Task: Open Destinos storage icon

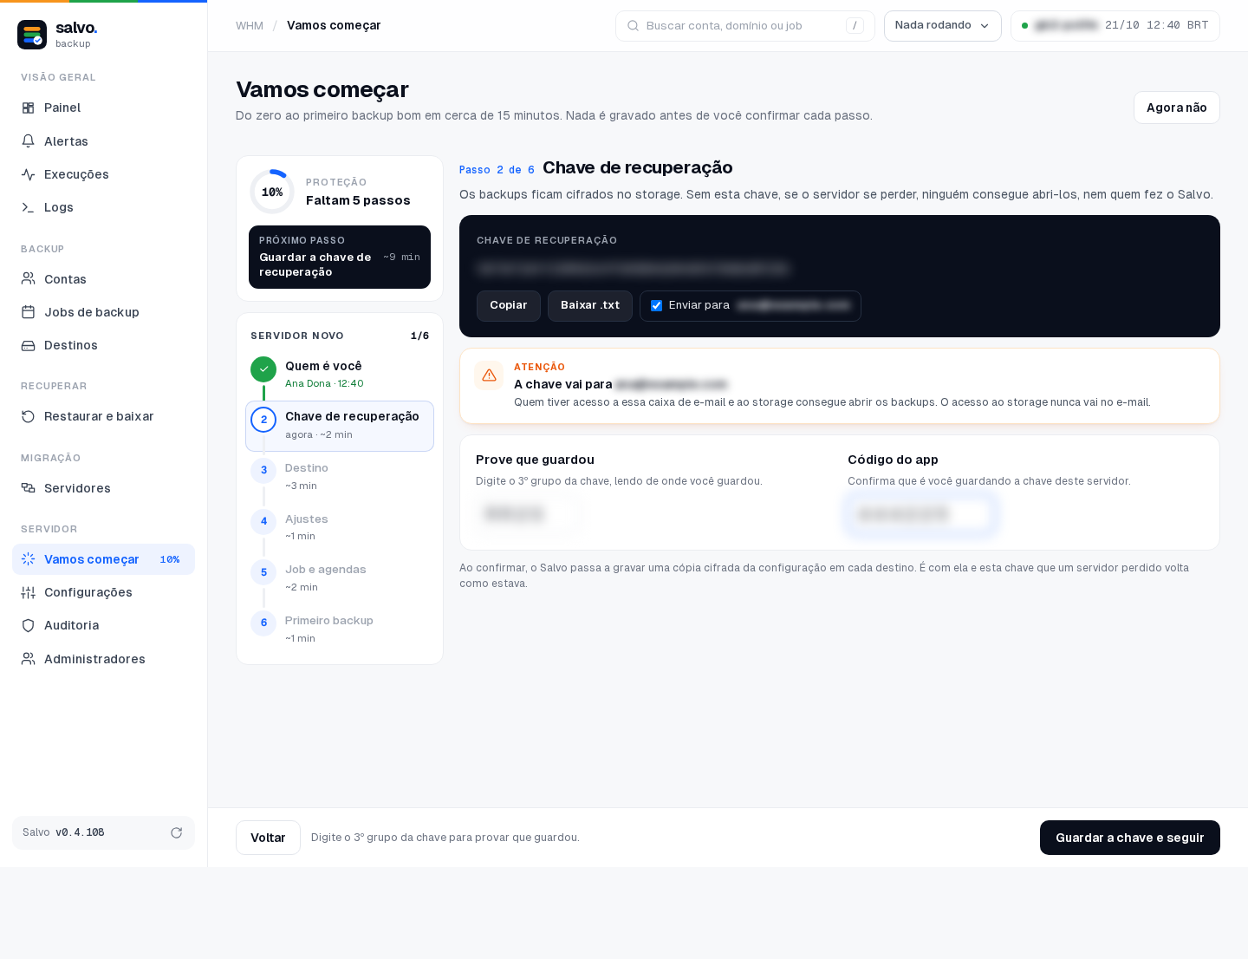Action: [28, 345]
